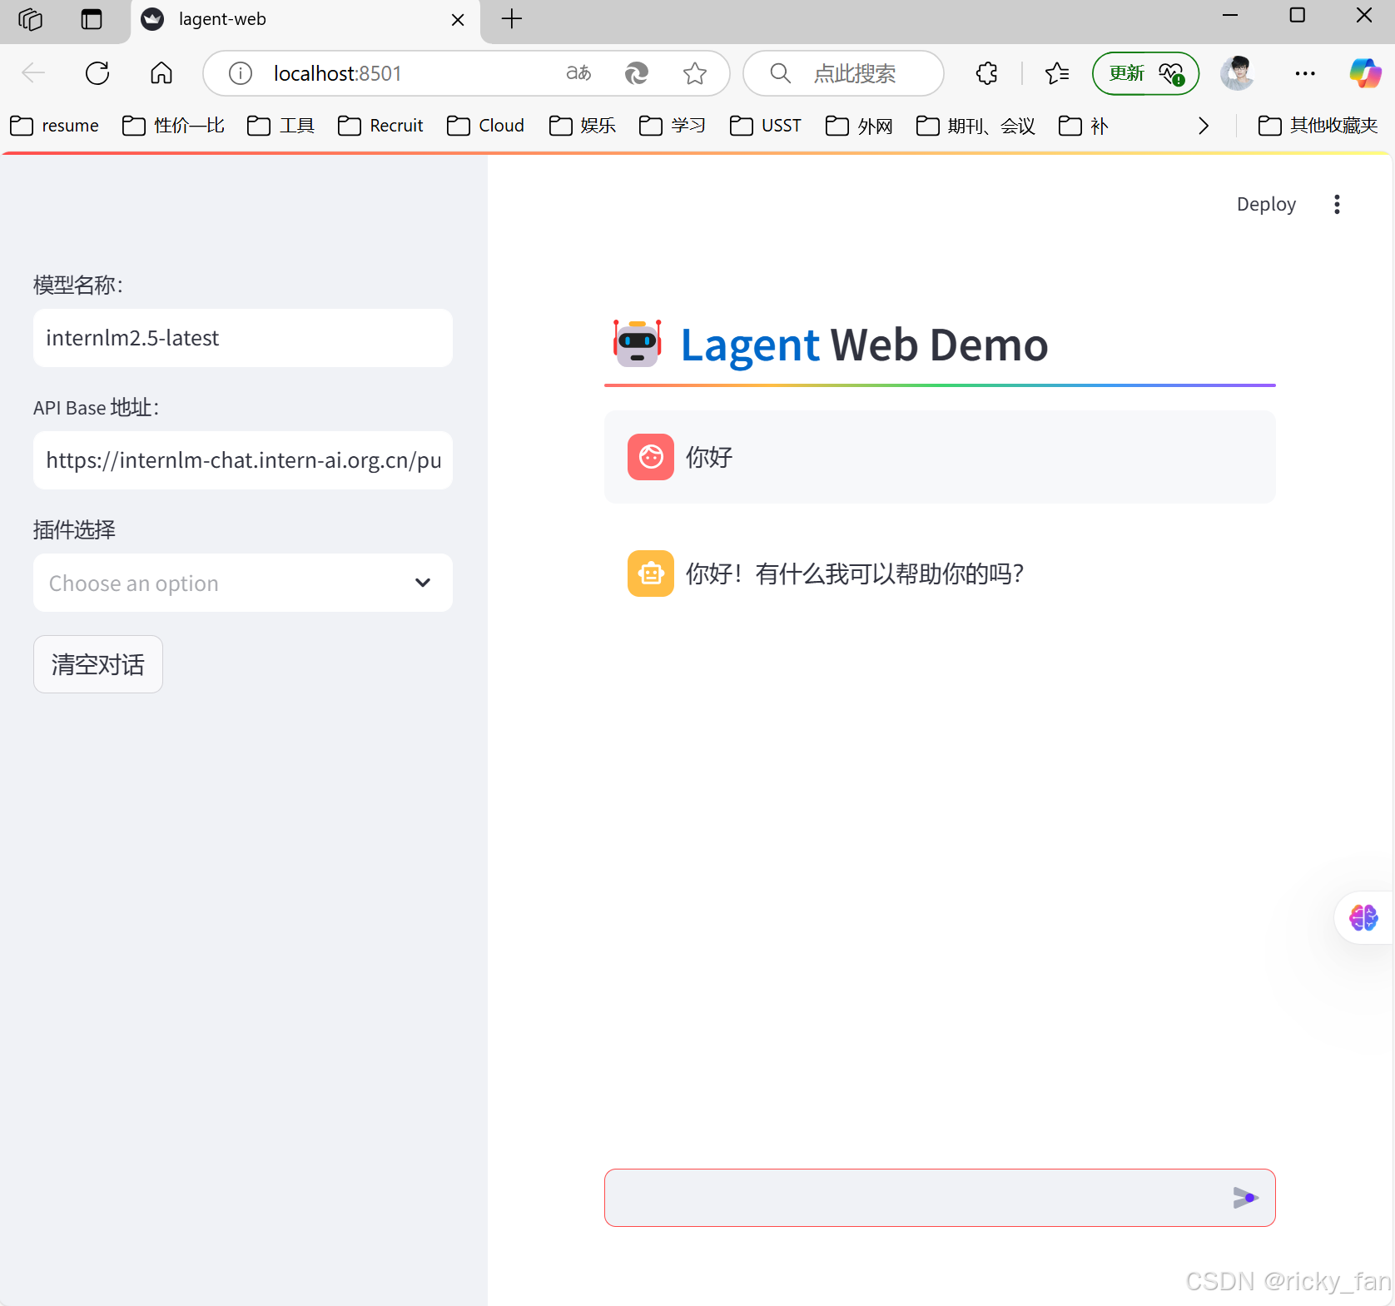Screen dimensions: 1395x1306
Task: Click assistant reply 你好！有什么我可以帮助你的吗？
Action: 855,574
